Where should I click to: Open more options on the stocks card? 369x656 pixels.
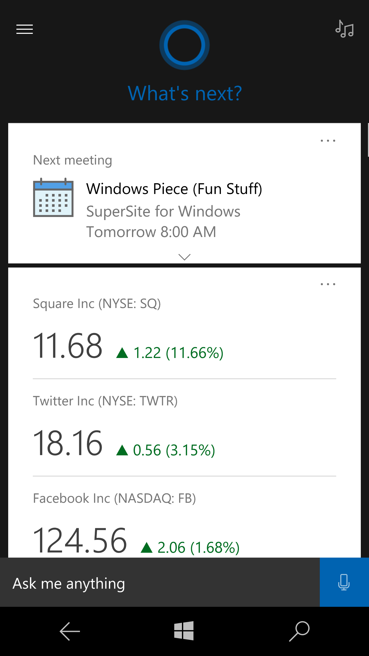pyautogui.click(x=328, y=284)
